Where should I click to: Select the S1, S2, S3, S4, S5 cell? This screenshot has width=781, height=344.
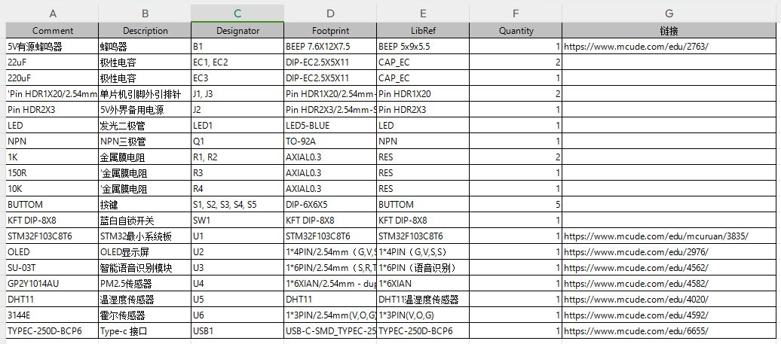[x=237, y=204]
